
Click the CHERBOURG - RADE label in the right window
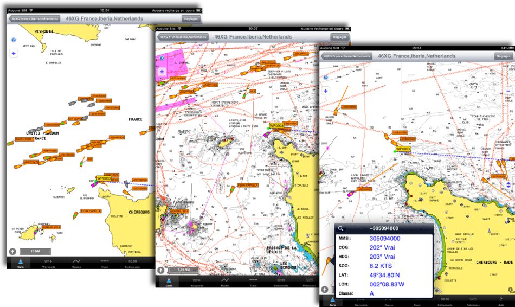tap(494, 263)
